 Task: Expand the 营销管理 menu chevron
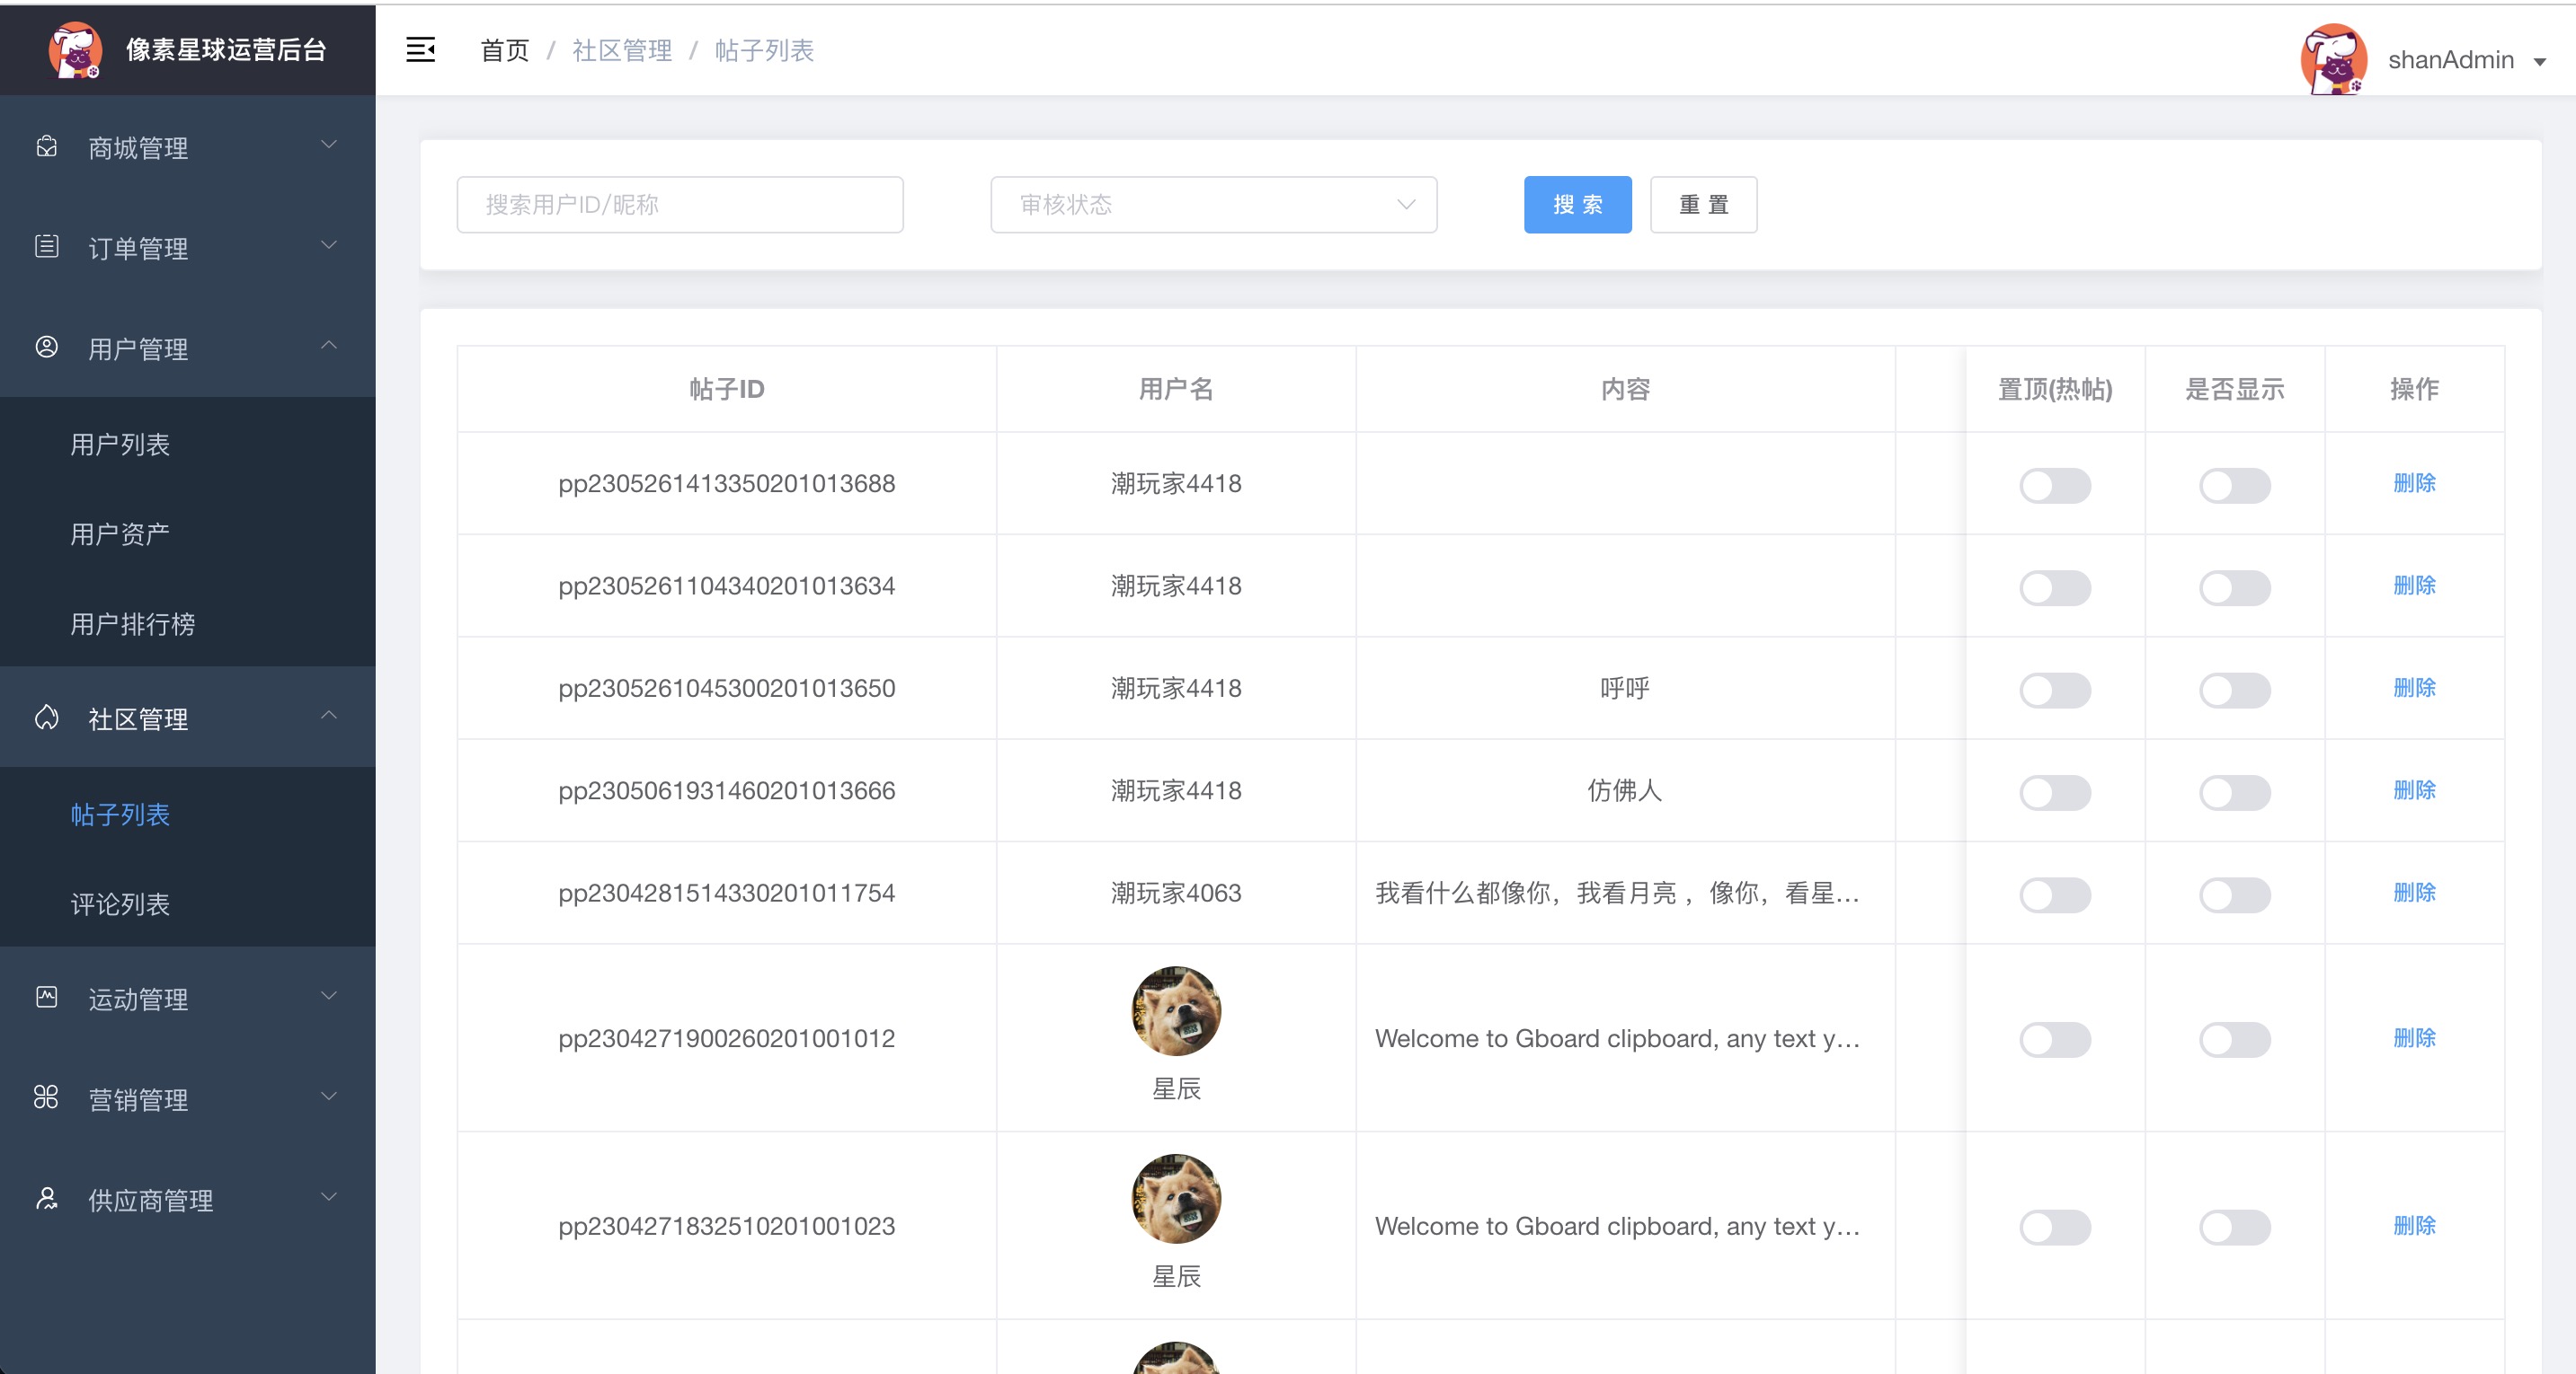tap(328, 1097)
